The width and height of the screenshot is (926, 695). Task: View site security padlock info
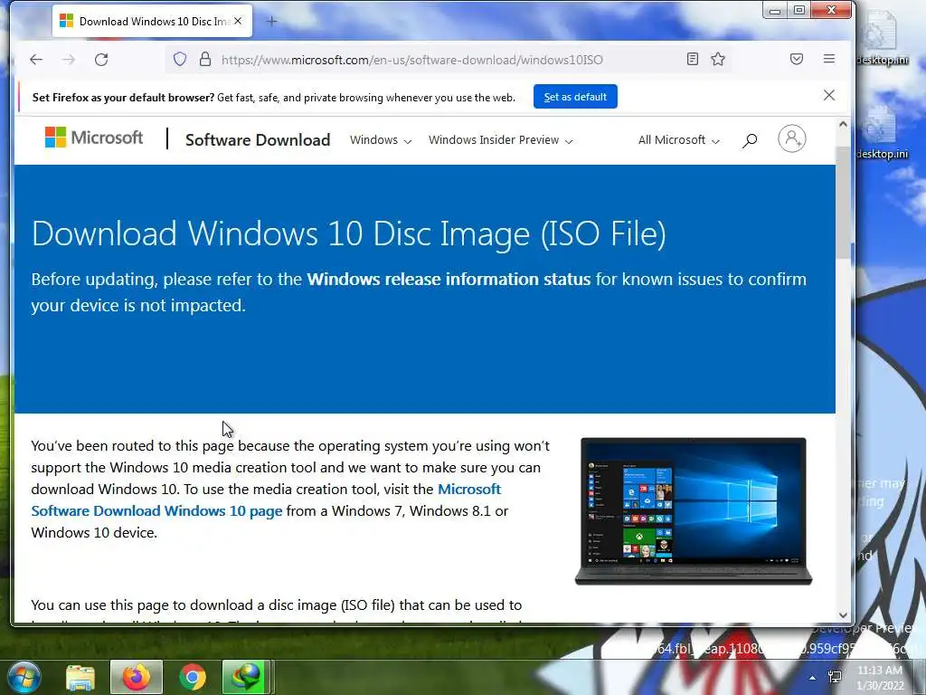click(x=205, y=59)
